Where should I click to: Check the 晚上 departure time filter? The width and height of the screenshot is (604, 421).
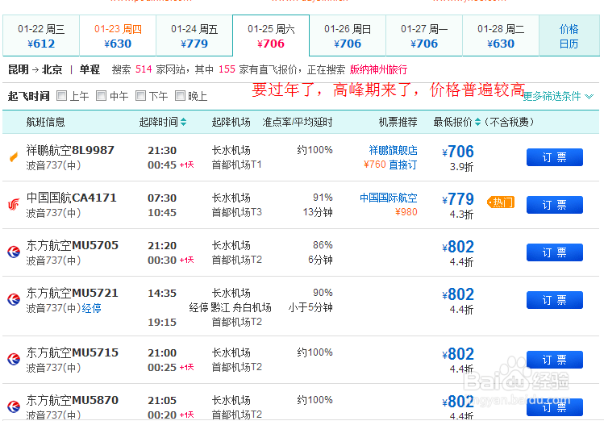point(180,95)
